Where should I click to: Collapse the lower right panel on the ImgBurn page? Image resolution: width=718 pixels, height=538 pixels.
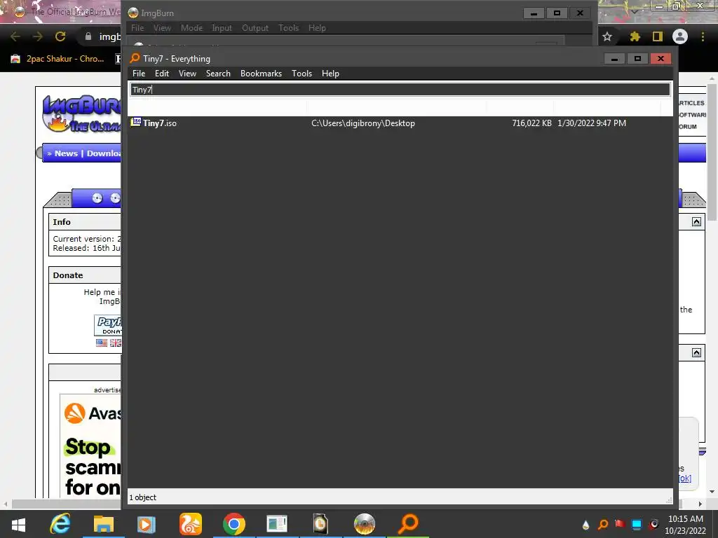tap(696, 352)
